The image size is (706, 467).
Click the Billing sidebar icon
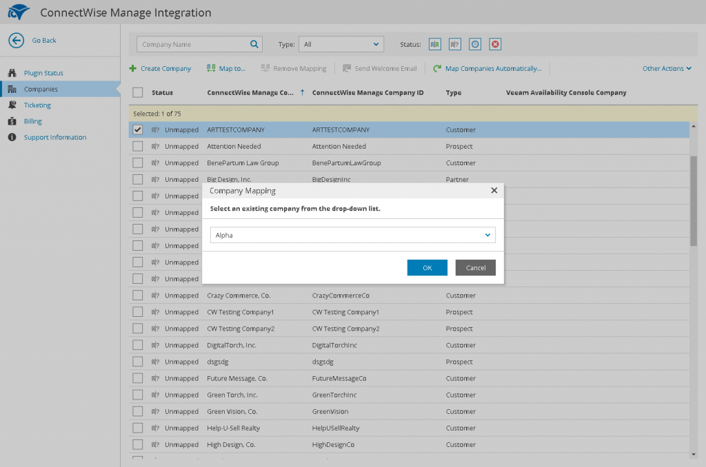pyautogui.click(x=12, y=121)
